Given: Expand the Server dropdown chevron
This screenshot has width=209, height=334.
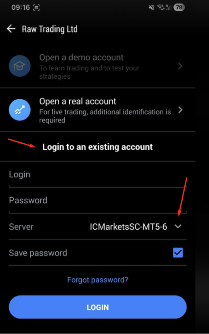Looking at the screenshot, I should coord(178,227).
